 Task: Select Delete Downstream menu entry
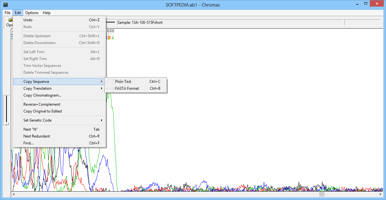[59, 43]
